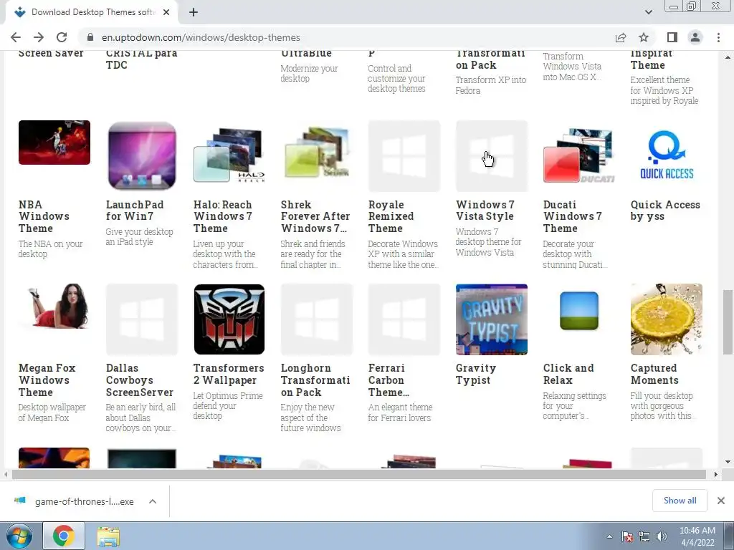Close the downloads bar
The image size is (734, 550).
(x=721, y=501)
